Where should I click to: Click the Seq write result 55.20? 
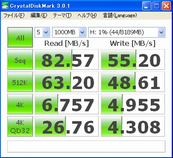point(133,60)
